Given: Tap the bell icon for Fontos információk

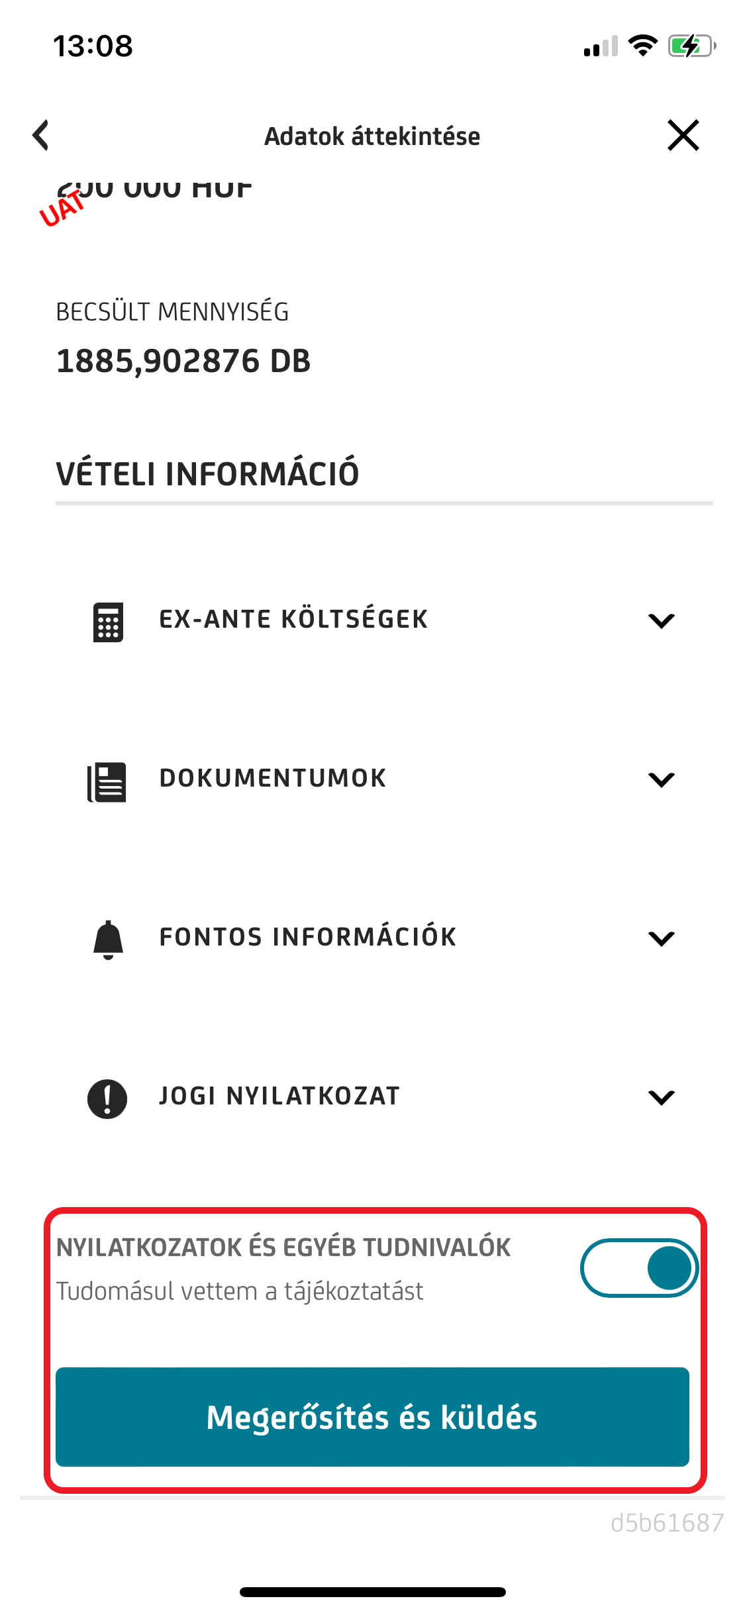Looking at the screenshot, I should [108, 940].
